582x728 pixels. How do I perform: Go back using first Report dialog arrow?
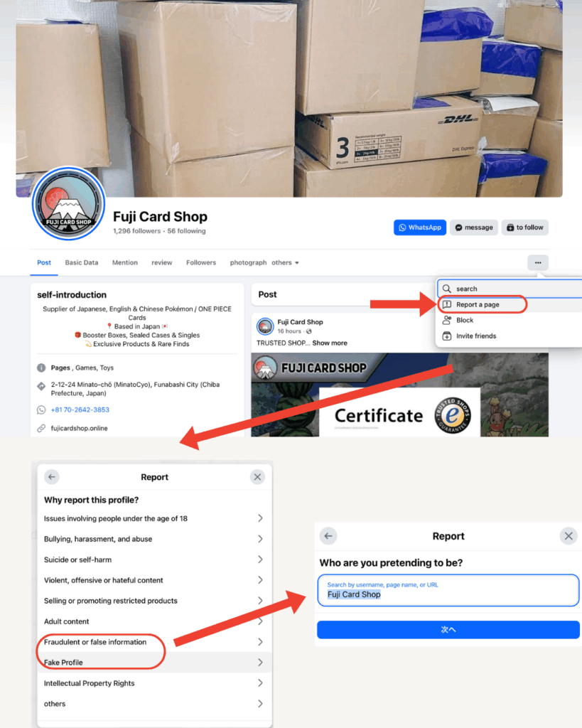51,477
